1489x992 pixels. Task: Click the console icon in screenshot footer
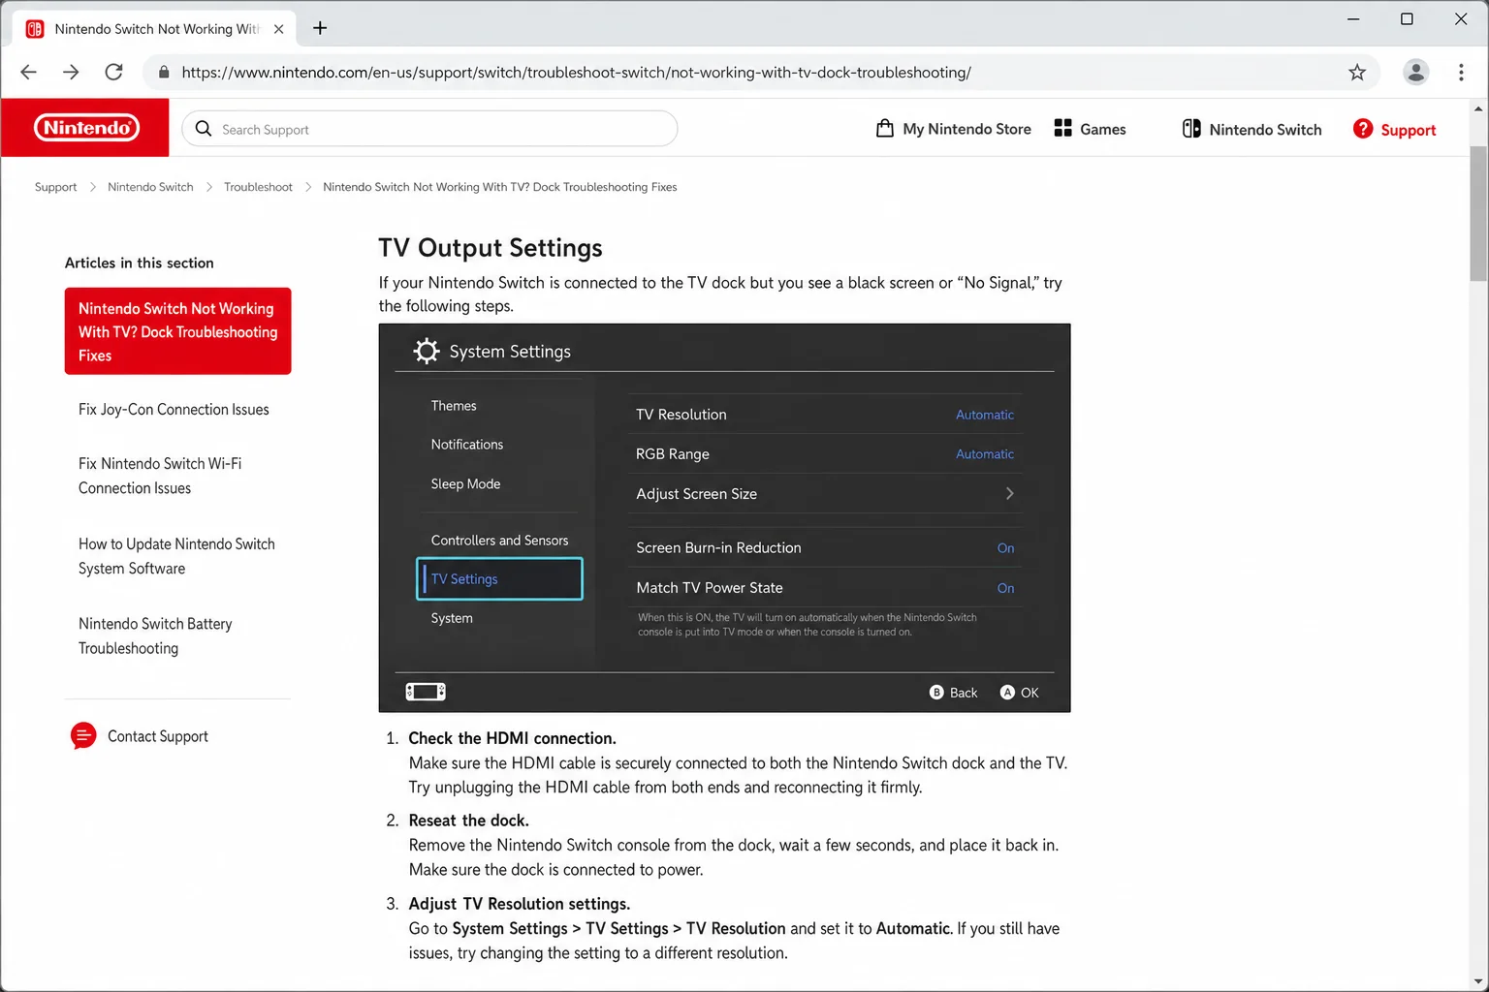[426, 692]
